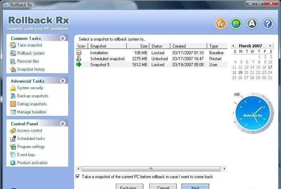Open Backup snapshots
Viewport: 281px width, 189px height.
tap(33, 96)
